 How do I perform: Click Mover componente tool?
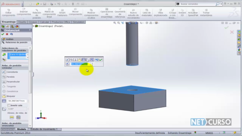75,12
